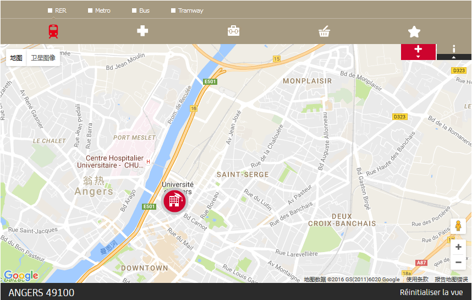
Task: Enable the Metro checkbox
Action: tap(90, 10)
